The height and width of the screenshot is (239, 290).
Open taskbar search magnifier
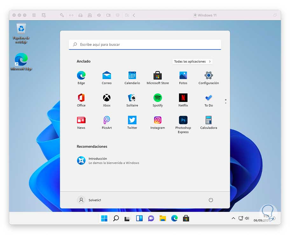point(116,218)
